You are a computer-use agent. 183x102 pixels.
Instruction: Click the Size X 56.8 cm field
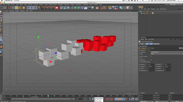coord(162,95)
